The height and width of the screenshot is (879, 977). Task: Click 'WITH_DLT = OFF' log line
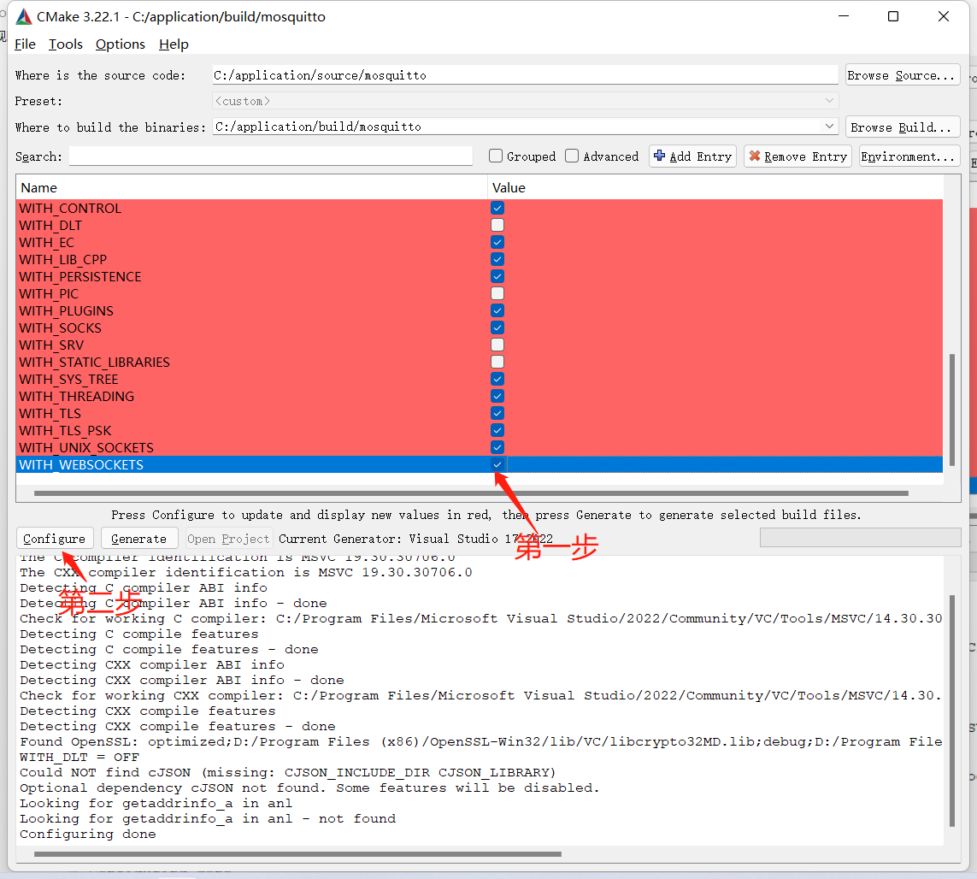click(79, 757)
